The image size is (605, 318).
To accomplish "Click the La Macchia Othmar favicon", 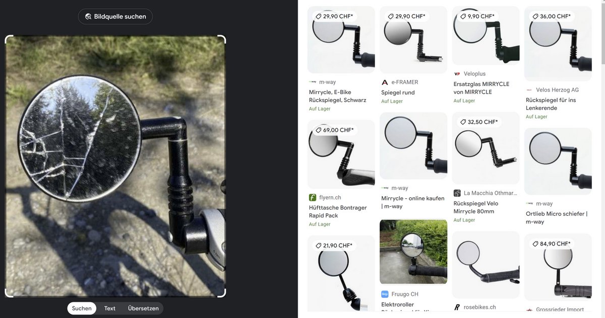I will point(457,193).
